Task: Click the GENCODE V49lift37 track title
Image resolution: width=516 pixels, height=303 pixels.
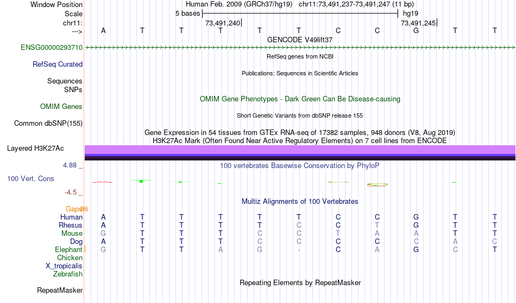Action: coord(300,40)
